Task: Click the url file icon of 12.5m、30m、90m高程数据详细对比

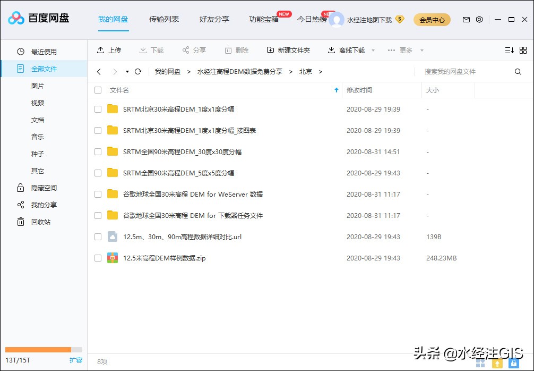Action: tap(113, 237)
